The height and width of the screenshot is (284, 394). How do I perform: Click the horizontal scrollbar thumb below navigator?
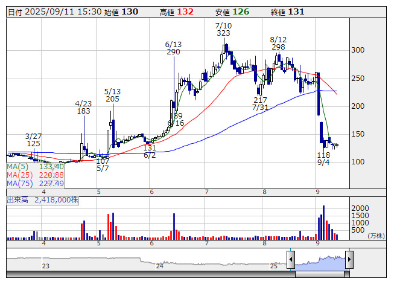coord(320,274)
